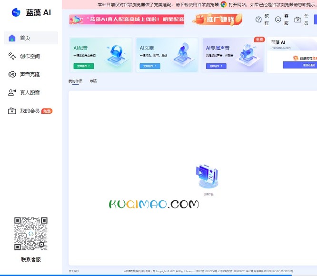Click the headphone illustration on AI配音 card
The width and height of the screenshot is (317, 276).
click(117, 55)
